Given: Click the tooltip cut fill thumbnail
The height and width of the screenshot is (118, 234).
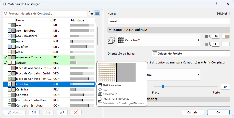Looking at the screenshot, I should (107, 72).
